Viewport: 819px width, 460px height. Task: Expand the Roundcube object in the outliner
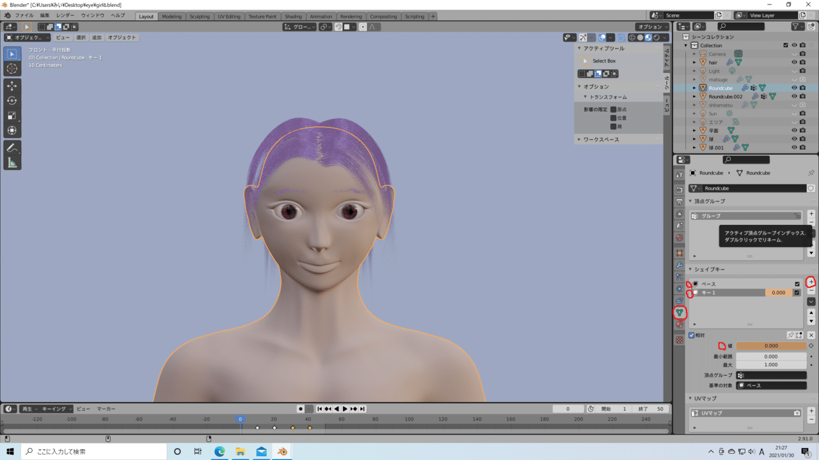(x=694, y=88)
